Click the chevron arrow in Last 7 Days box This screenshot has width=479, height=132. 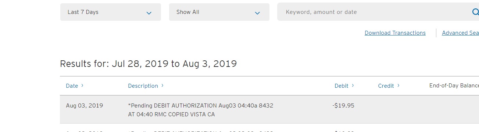pyautogui.click(x=149, y=13)
